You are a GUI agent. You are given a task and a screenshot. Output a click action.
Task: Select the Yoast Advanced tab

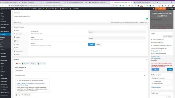41,64
